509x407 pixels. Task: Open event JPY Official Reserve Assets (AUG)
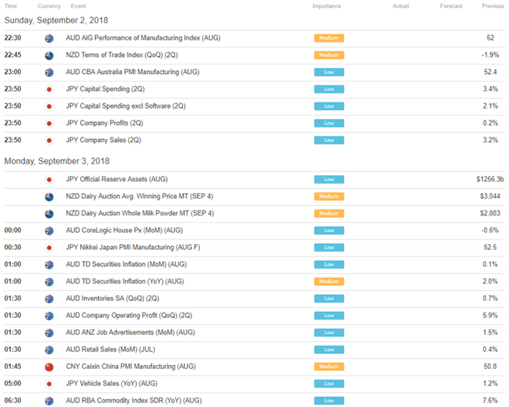pos(117,179)
